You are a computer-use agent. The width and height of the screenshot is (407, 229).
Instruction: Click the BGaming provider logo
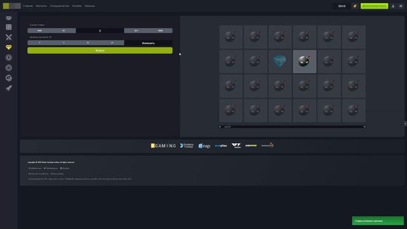tap(163, 146)
